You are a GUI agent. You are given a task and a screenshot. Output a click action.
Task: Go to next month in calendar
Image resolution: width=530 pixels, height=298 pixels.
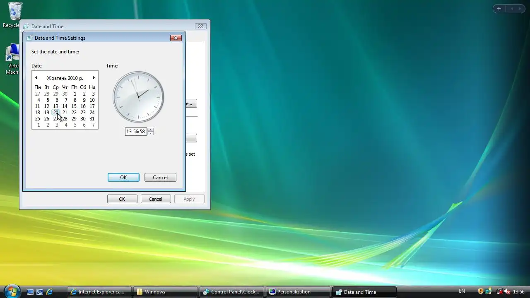(94, 78)
